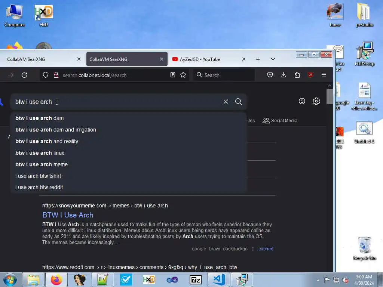Open result options three-dot menu
Viewport: 383px width, 287px height.
click(x=253, y=249)
